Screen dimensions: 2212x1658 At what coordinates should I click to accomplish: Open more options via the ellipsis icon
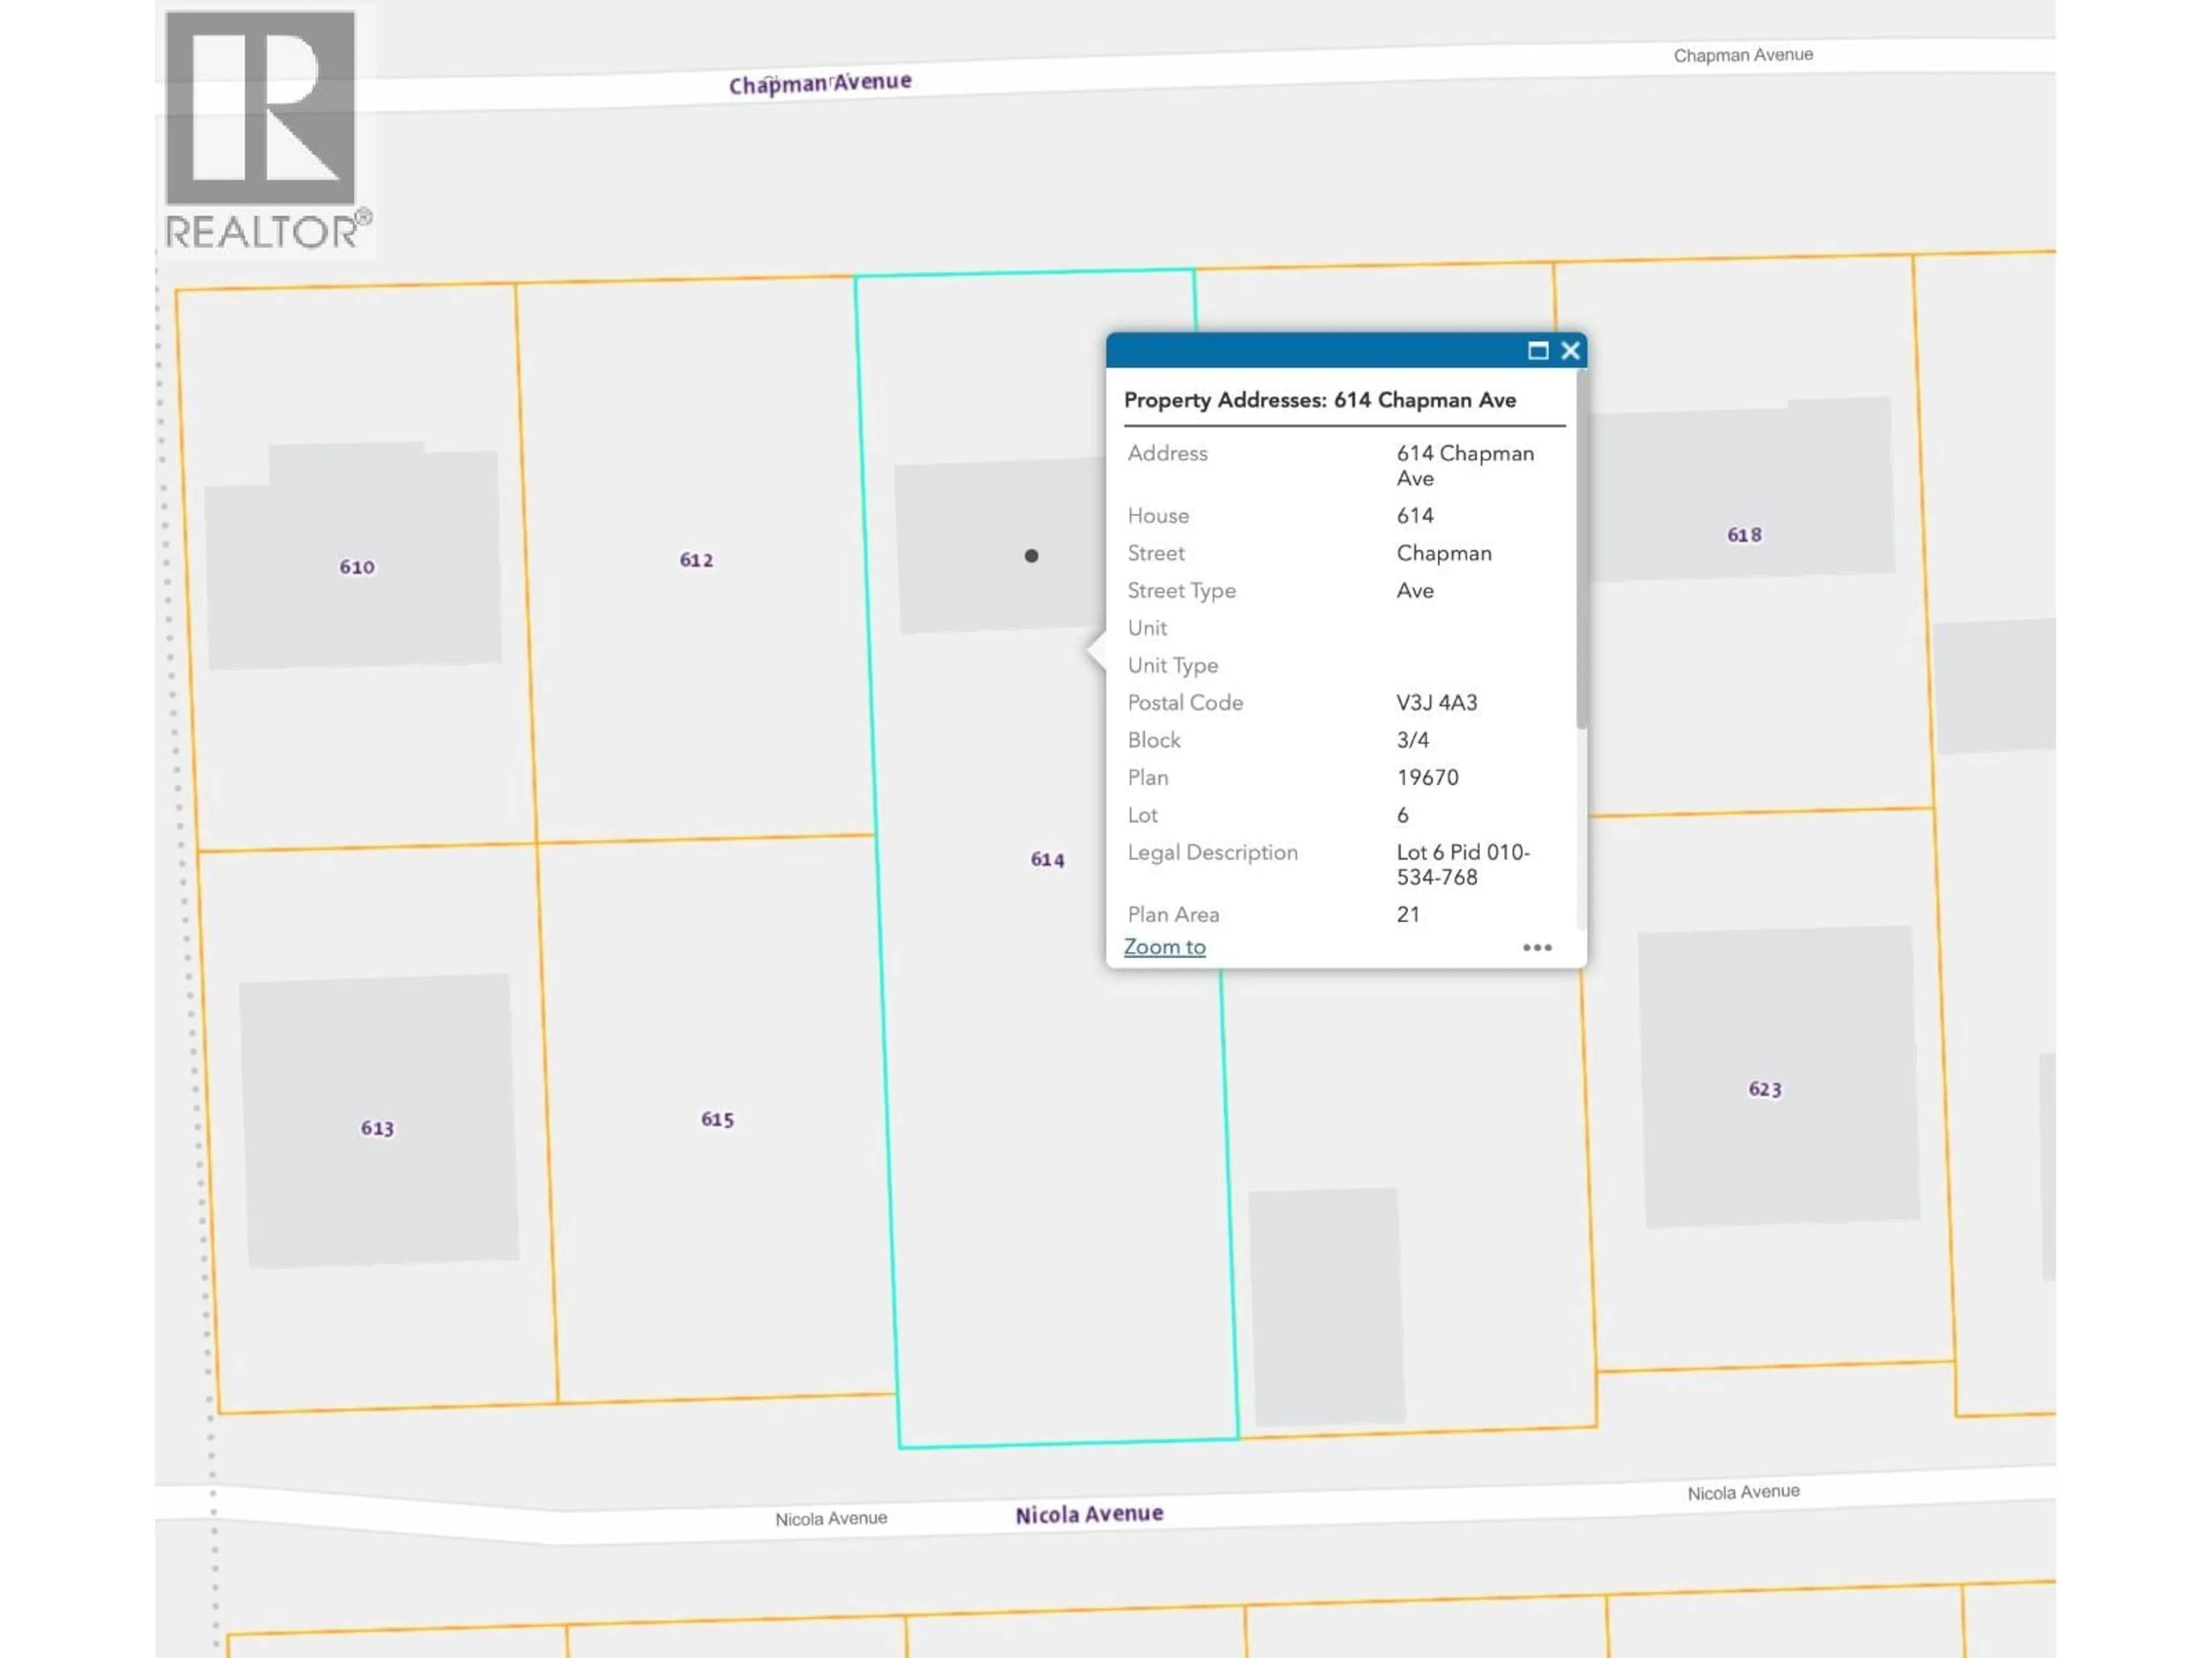[x=1537, y=946]
